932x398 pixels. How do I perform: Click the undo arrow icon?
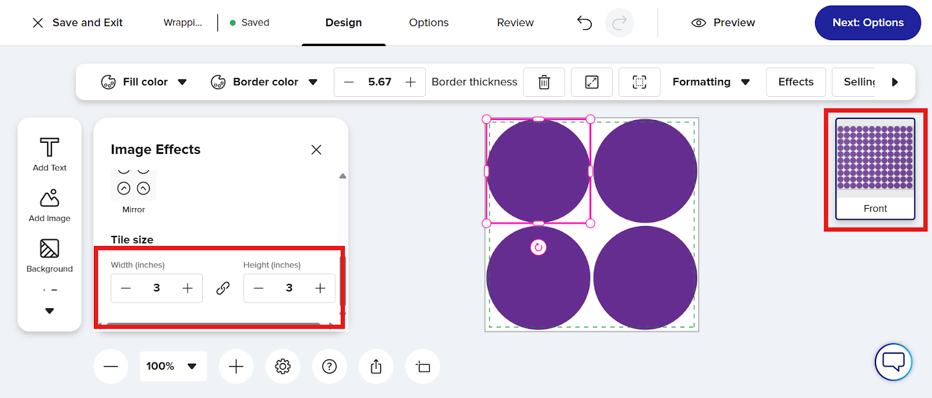pyautogui.click(x=584, y=23)
